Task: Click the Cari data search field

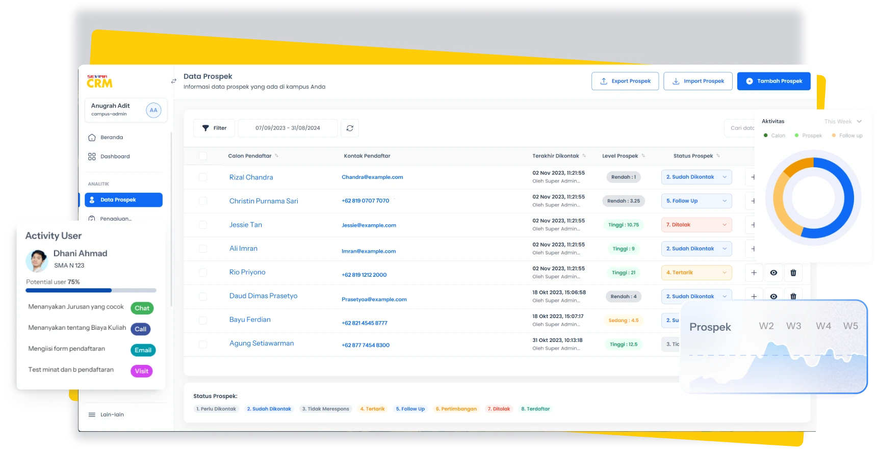Action: tap(740, 128)
